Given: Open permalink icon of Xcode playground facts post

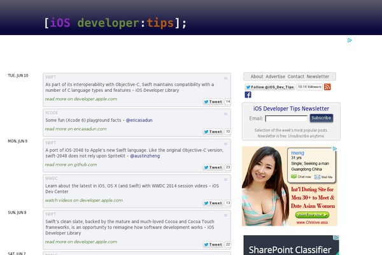Looking at the screenshot, I should coord(225,114).
